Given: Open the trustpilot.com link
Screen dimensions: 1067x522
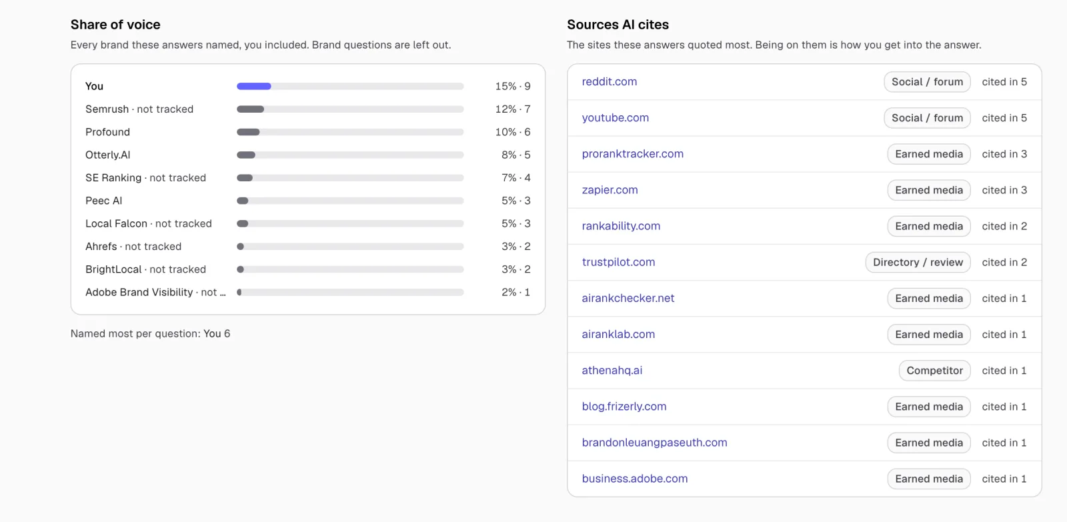Looking at the screenshot, I should coord(618,262).
